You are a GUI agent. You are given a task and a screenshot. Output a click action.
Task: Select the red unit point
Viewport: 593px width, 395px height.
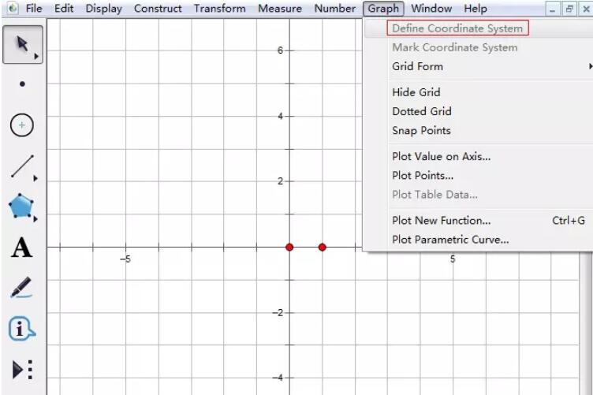pos(323,248)
